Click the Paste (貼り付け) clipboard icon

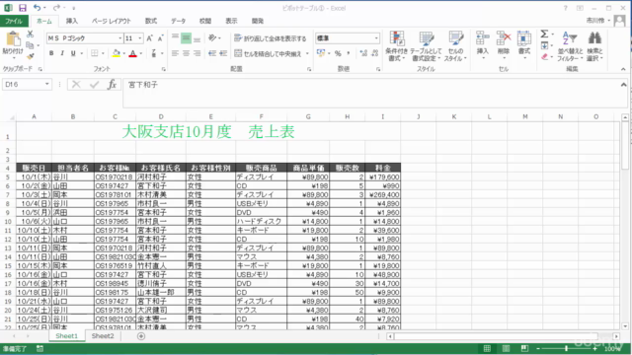(x=13, y=39)
